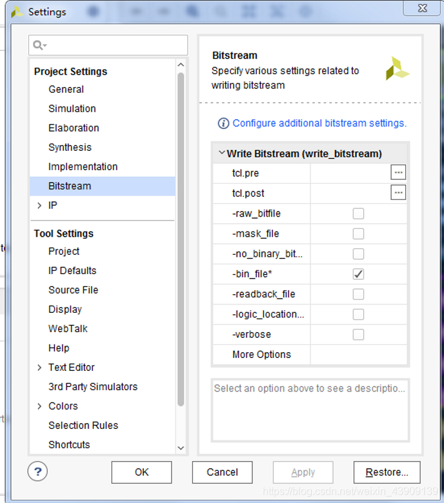This screenshot has height=503, width=444.
Task: Click the More Options value field
Action: point(358,355)
